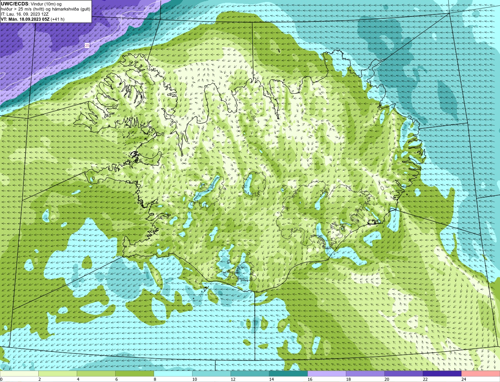Viewport: 500px width, 382px height.
Task: Select the pink above-24 m/s legend swatch
Action: 481,374
